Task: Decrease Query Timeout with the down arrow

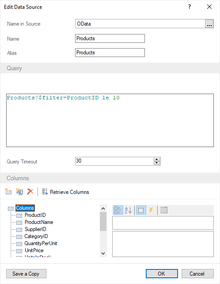Action: coord(157,163)
